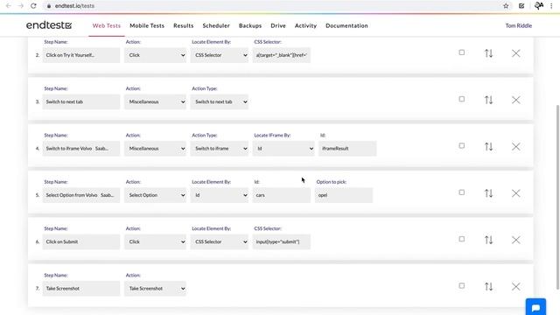Open the chat support widget

(x=535, y=307)
